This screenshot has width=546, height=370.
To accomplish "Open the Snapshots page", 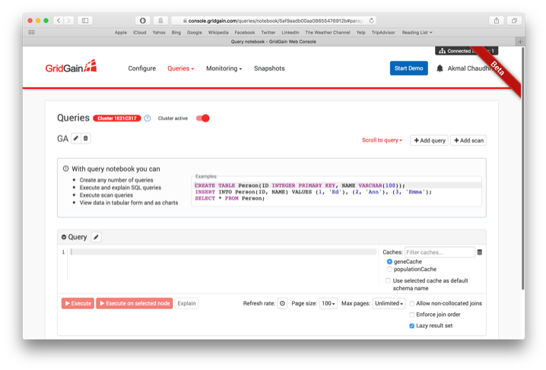I will tap(269, 68).
